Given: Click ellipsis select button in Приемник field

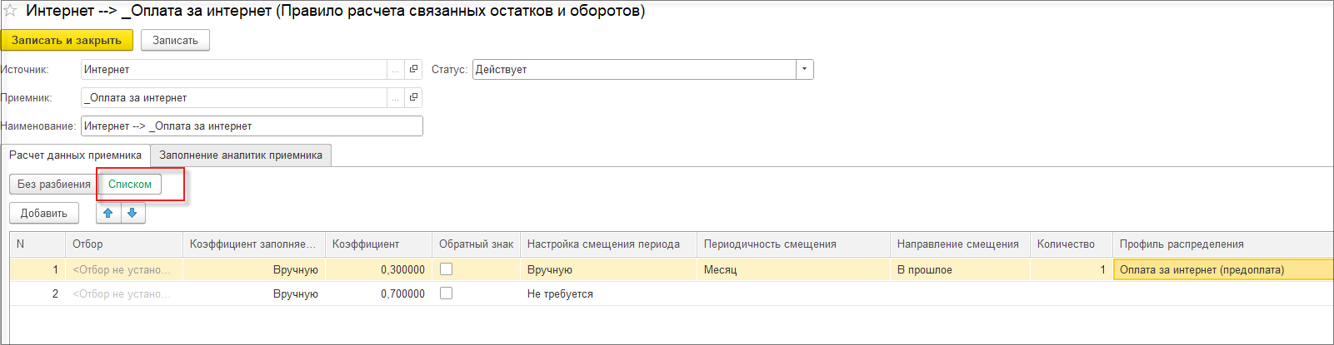Looking at the screenshot, I should [395, 98].
